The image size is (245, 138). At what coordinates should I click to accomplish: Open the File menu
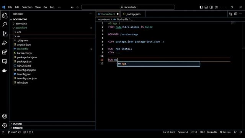point(10,7)
